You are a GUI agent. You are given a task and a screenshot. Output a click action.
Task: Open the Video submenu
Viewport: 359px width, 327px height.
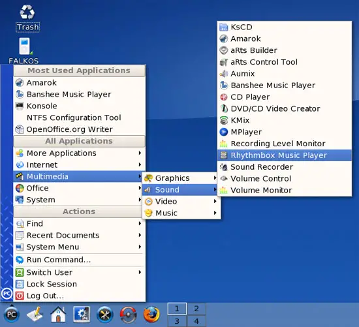(181, 201)
